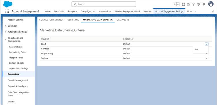
Task: Click the Account Engagement app name
Action: click(x=25, y=11)
